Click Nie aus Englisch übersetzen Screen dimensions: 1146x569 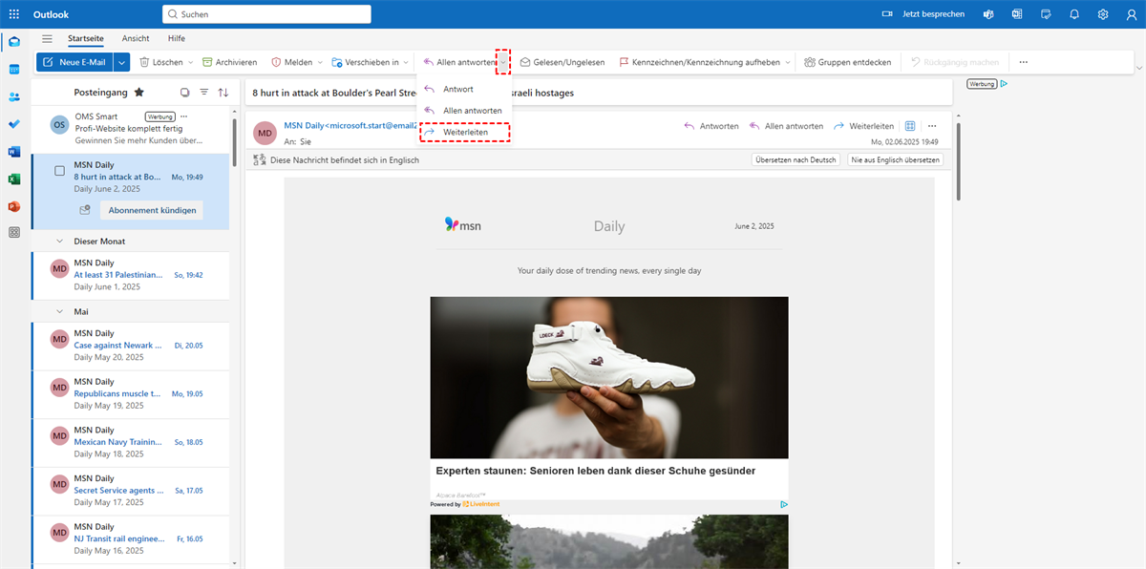[896, 159]
